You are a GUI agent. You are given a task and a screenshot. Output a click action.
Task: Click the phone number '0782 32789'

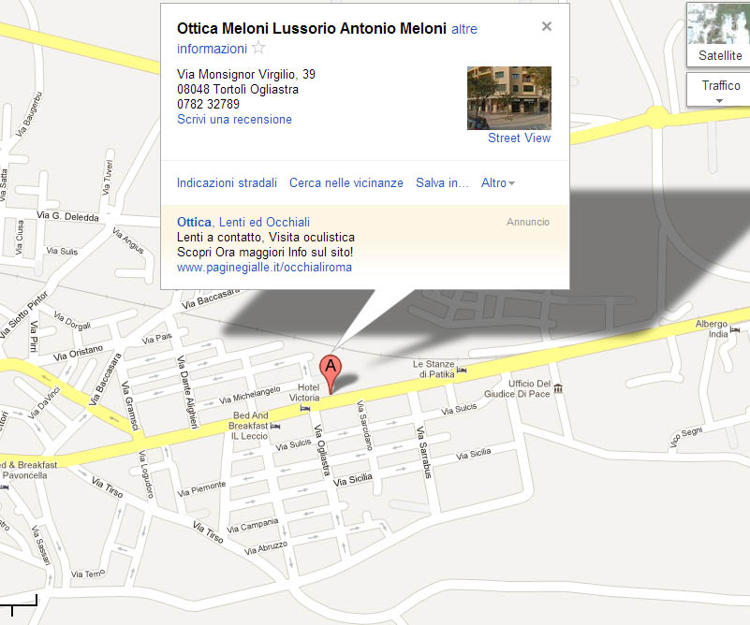pyautogui.click(x=208, y=104)
